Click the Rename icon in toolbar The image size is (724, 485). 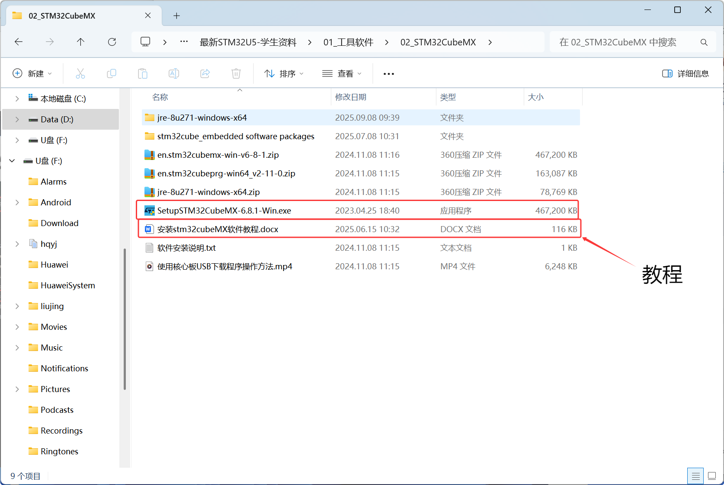pyautogui.click(x=174, y=73)
